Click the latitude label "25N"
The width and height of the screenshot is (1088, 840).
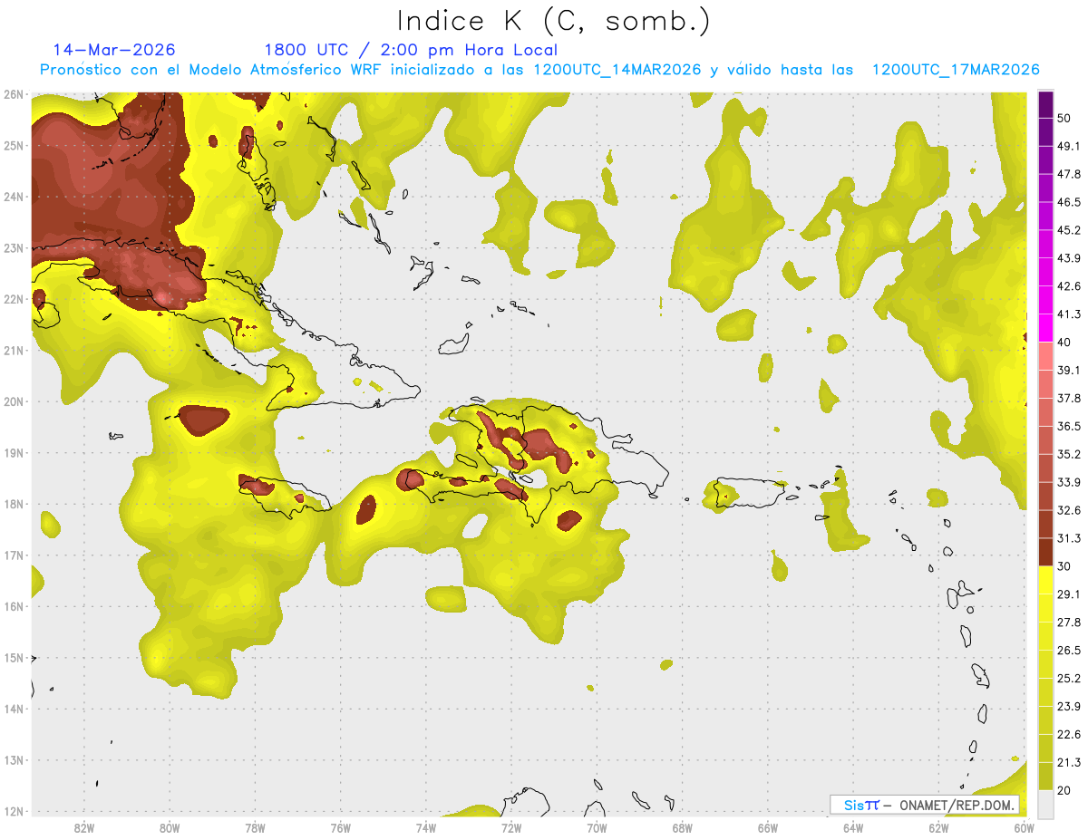(15, 145)
